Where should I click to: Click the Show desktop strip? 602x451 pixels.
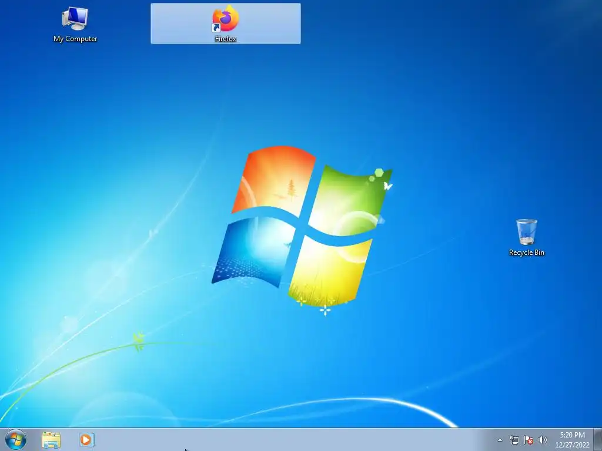[598, 439]
